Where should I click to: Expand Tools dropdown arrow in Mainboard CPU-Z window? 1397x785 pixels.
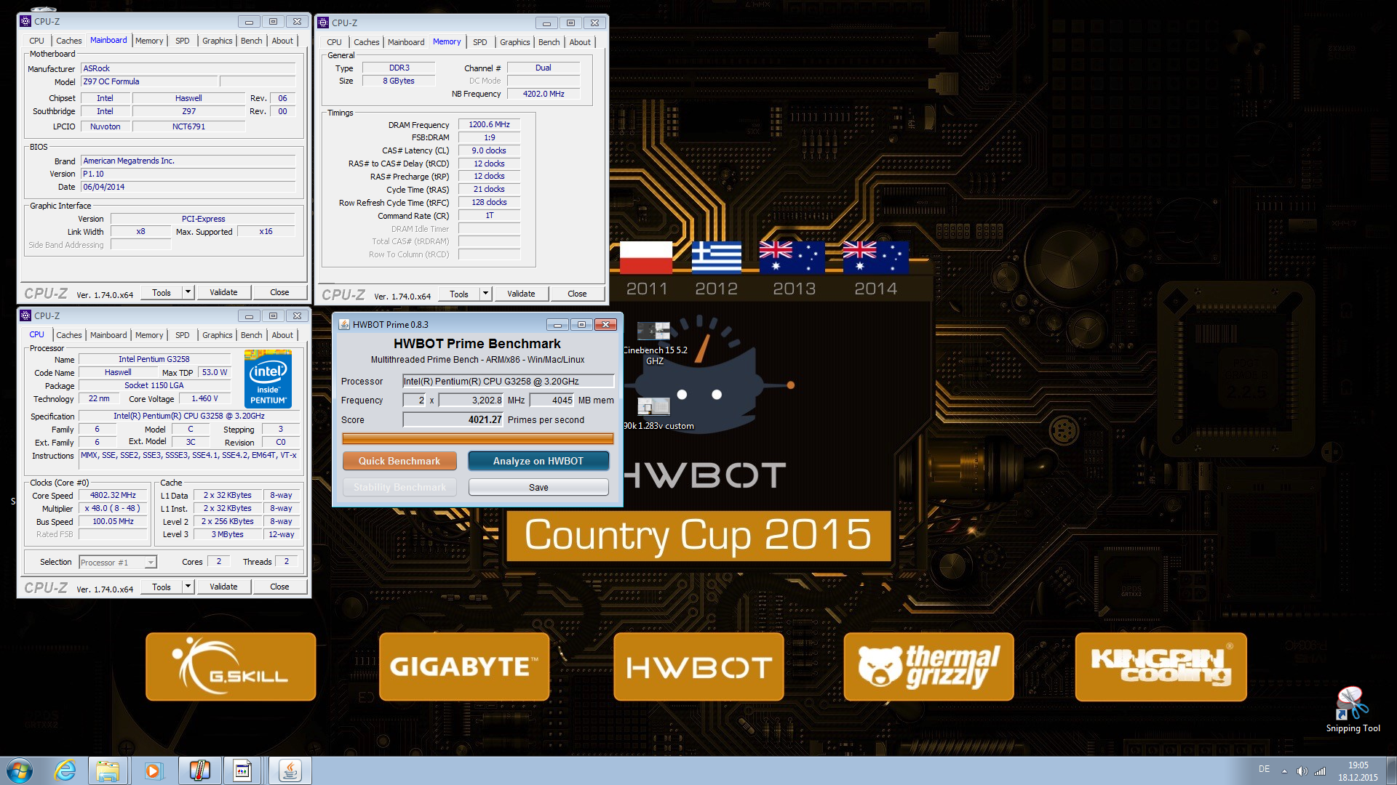188,292
